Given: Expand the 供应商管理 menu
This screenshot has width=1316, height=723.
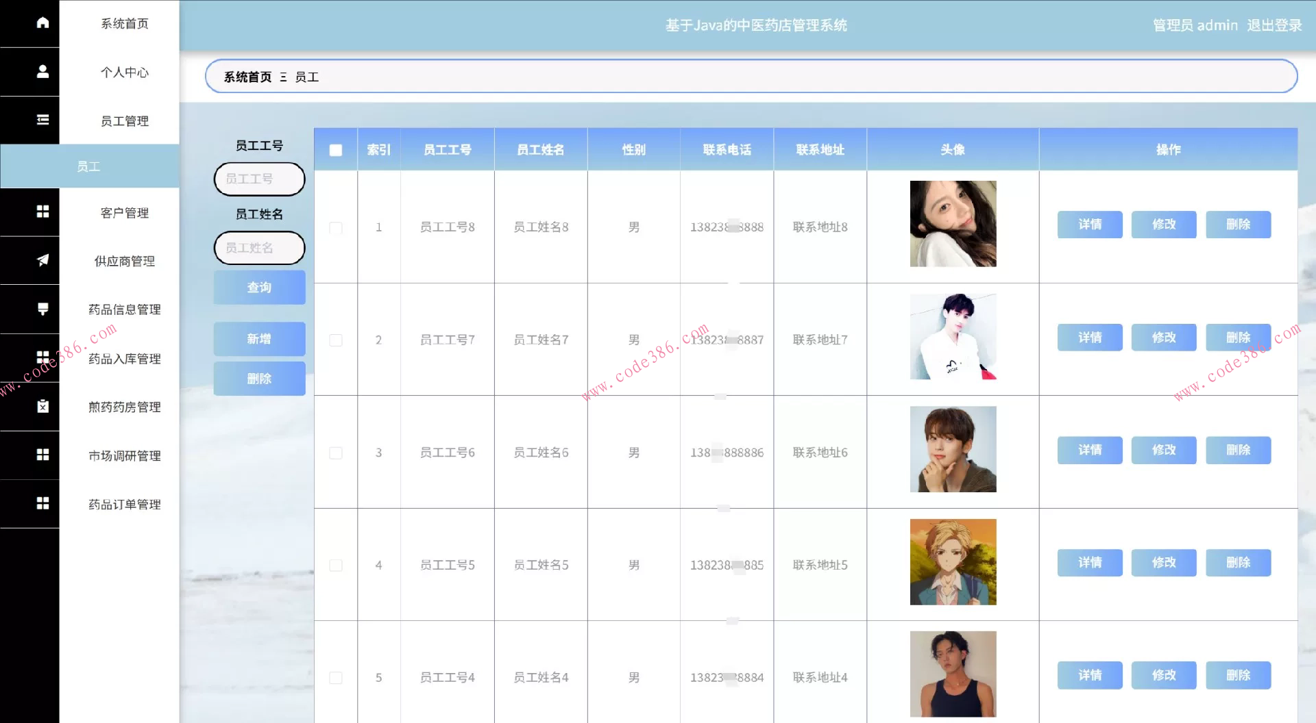Looking at the screenshot, I should pyautogui.click(x=125, y=262).
